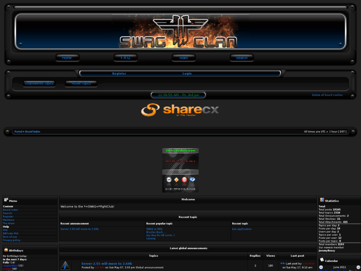The width and height of the screenshot is (361, 271).
Task: Open bold 'Server 2.55 will move to 2.60b' topic title
Action: tap(107, 264)
